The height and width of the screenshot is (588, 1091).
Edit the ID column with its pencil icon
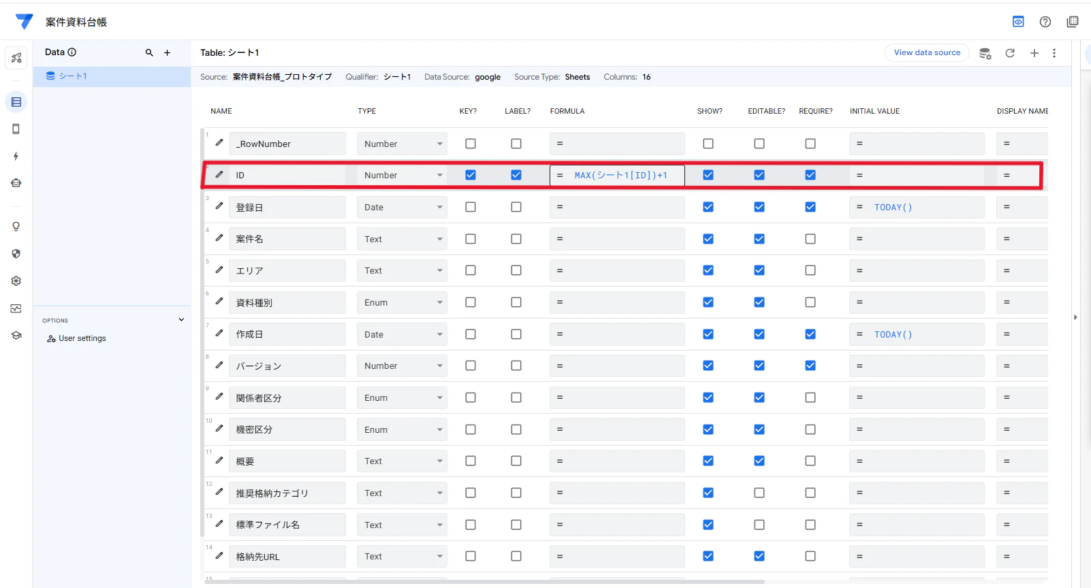tap(219, 174)
